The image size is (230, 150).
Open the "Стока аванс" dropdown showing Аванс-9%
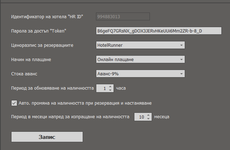point(140,74)
